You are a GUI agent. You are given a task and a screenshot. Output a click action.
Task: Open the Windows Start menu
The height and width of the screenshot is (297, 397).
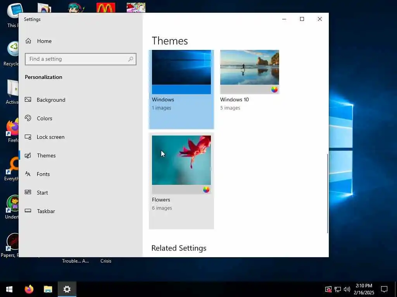[9, 289]
